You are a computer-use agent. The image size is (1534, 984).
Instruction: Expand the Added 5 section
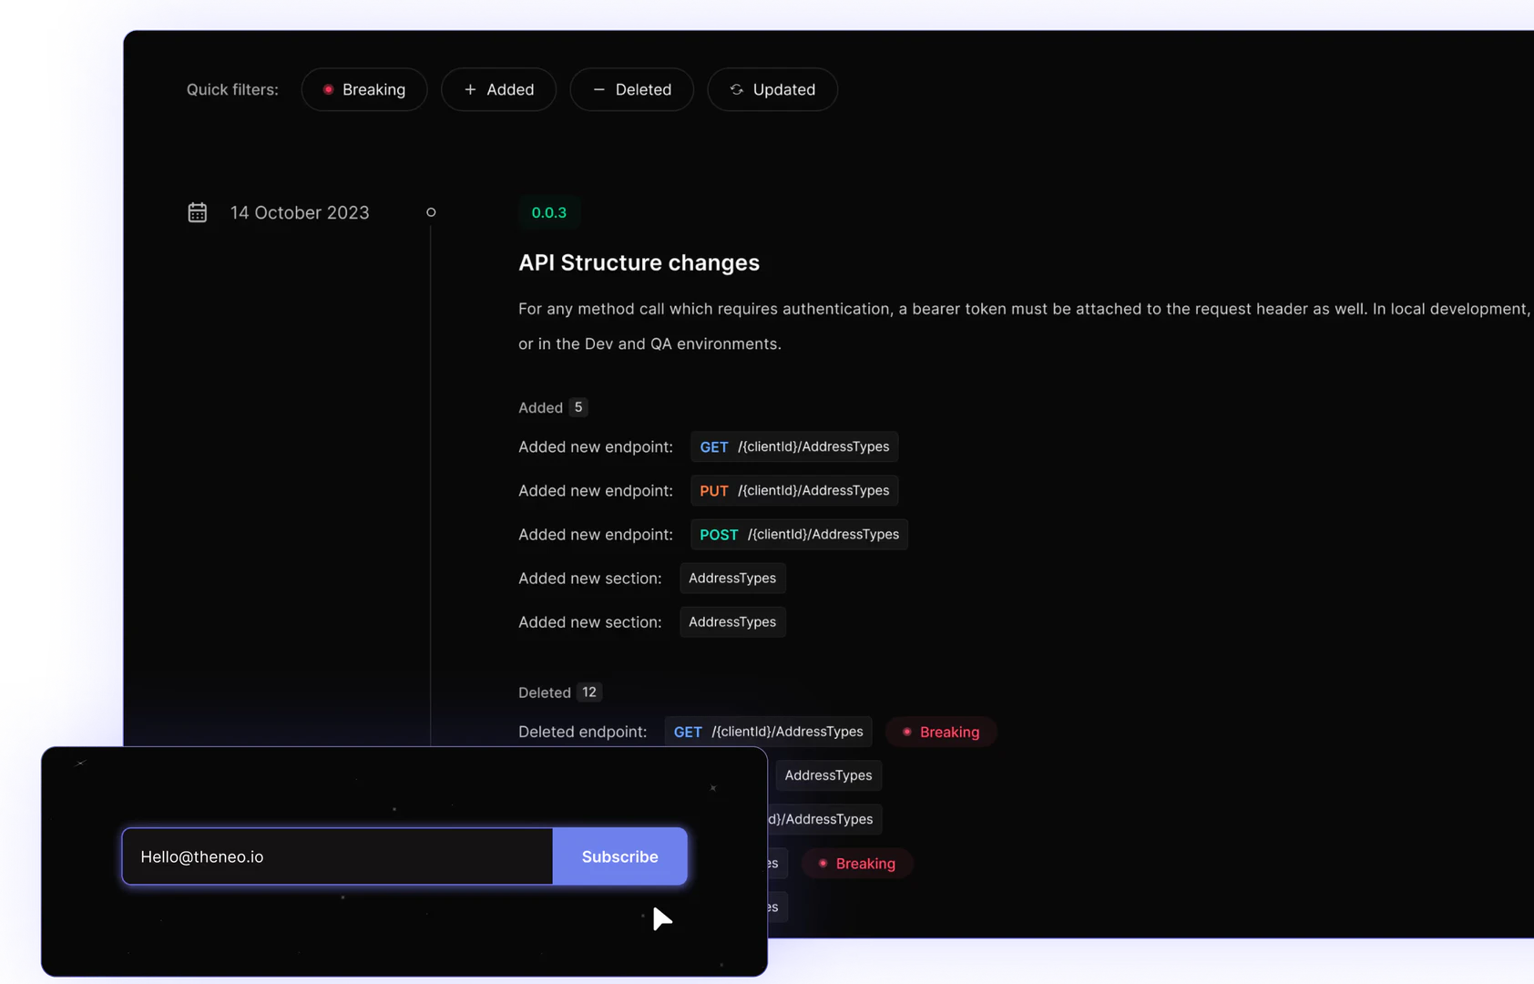click(x=552, y=407)
